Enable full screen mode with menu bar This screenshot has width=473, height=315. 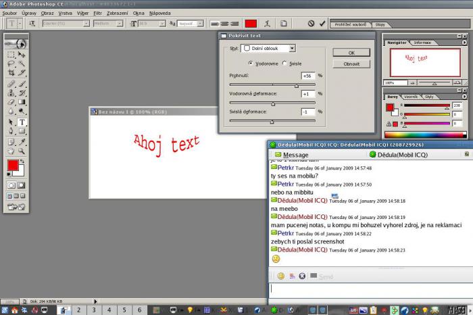(16, 196)
